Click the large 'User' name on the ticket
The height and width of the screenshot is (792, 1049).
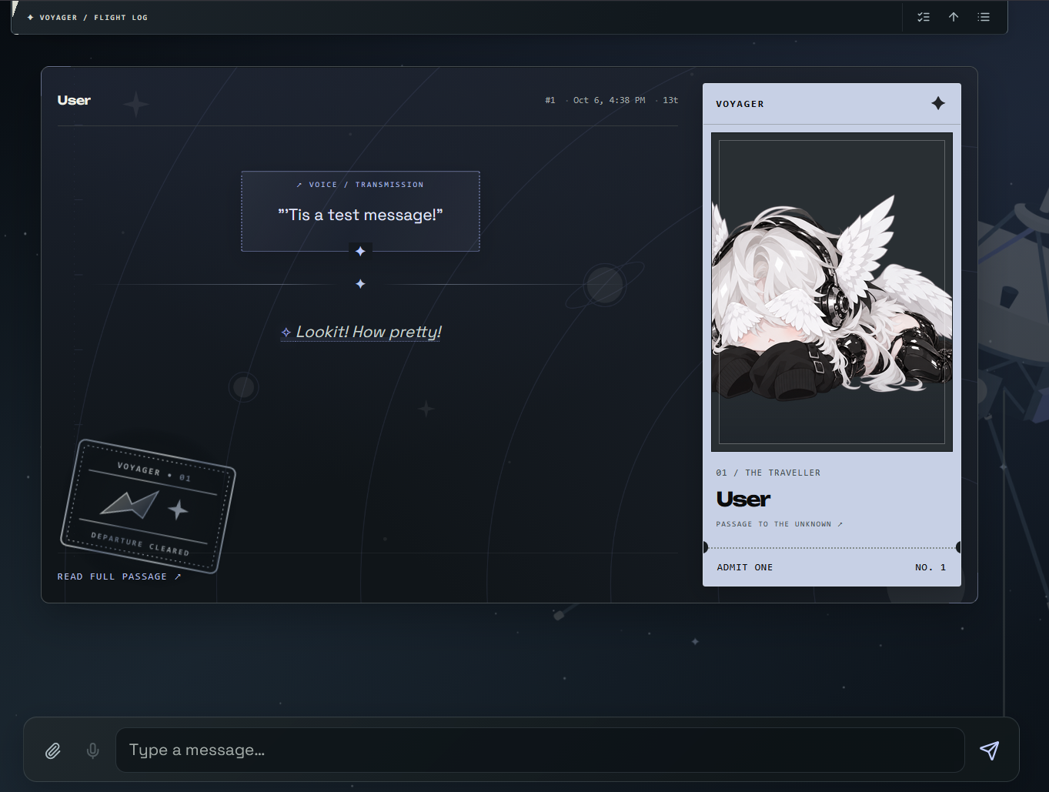(x=743, y=500)
